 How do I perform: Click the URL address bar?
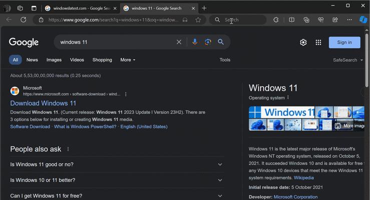pyautogui.click(x=113, y=20)
